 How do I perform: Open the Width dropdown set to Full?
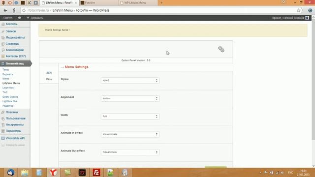pos(130,117)
